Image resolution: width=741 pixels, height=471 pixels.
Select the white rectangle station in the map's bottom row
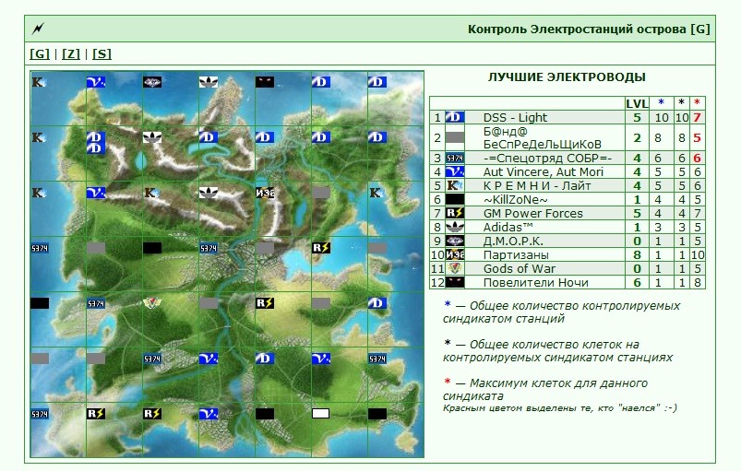click(321, 414)
